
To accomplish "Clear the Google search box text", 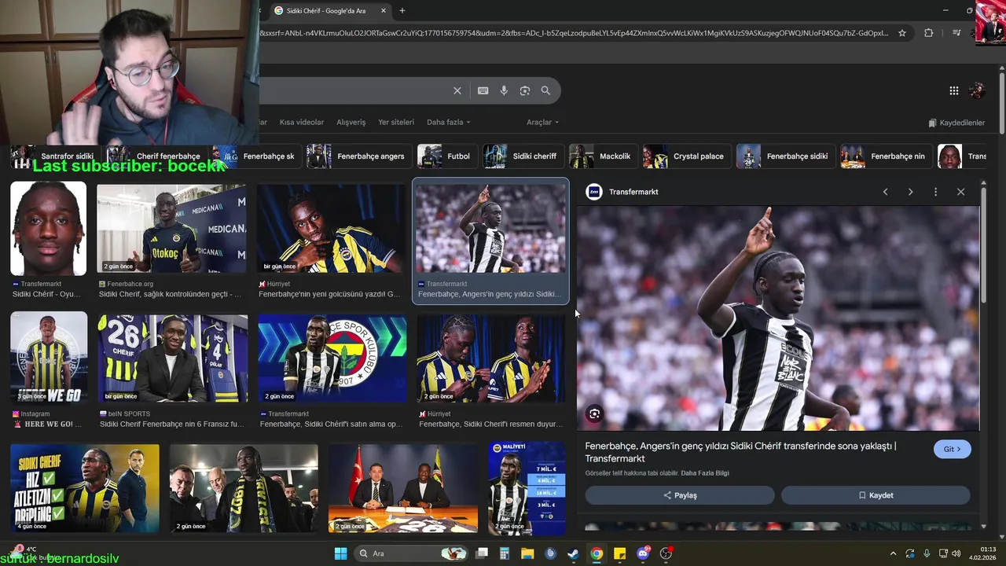I will (x=457, y=90).
